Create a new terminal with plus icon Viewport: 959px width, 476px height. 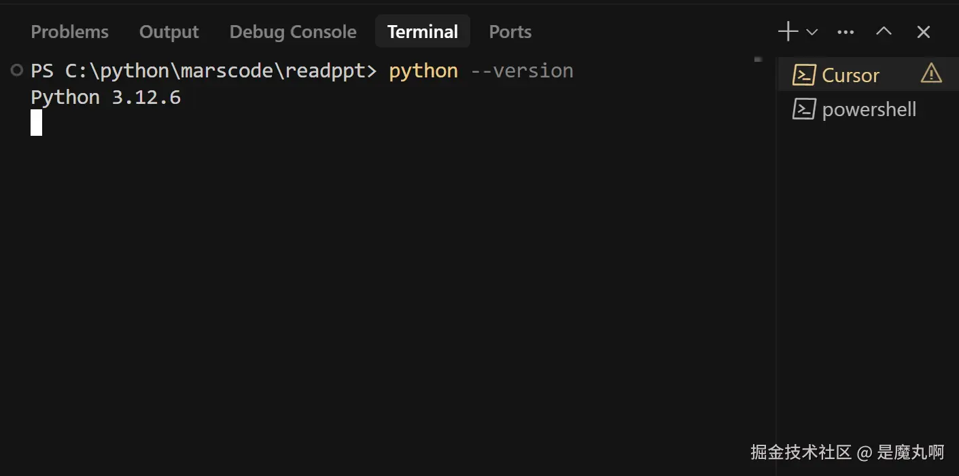(788, 31)
